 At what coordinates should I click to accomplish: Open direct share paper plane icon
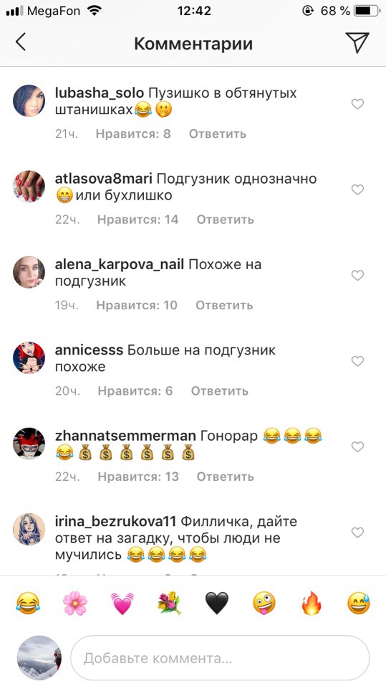click(x=357, y=42)
